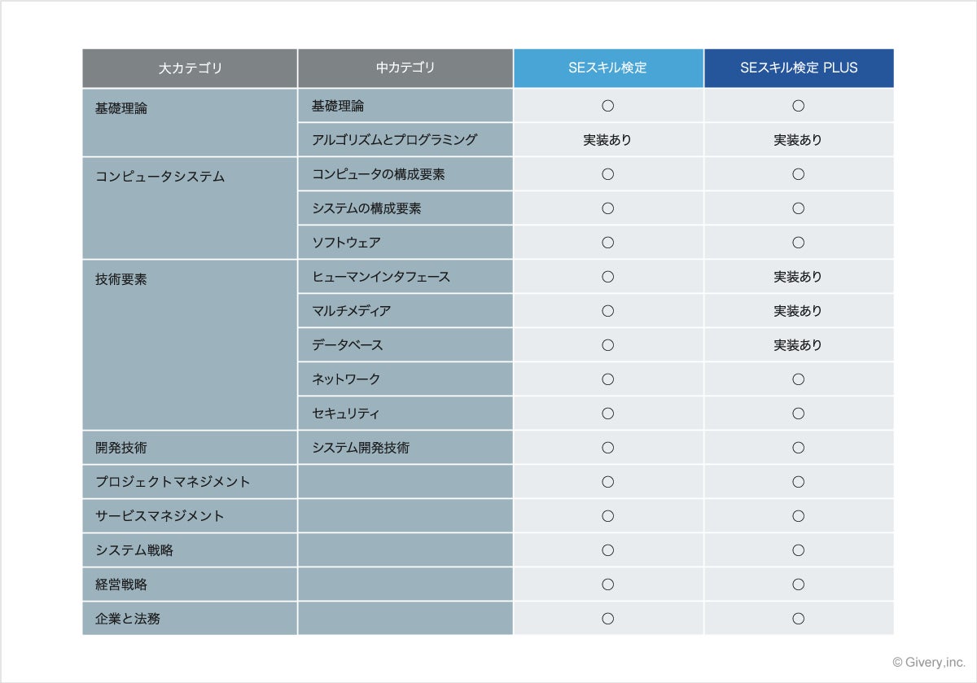Select the サービスマネジメント category cell
The height and width of the screenshot is (683, 977).
pyautogui.click(x=190, y=516)
